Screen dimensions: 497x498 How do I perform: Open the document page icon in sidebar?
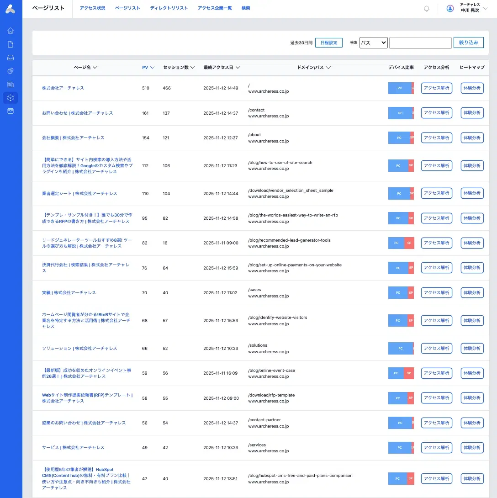[11, 44]
